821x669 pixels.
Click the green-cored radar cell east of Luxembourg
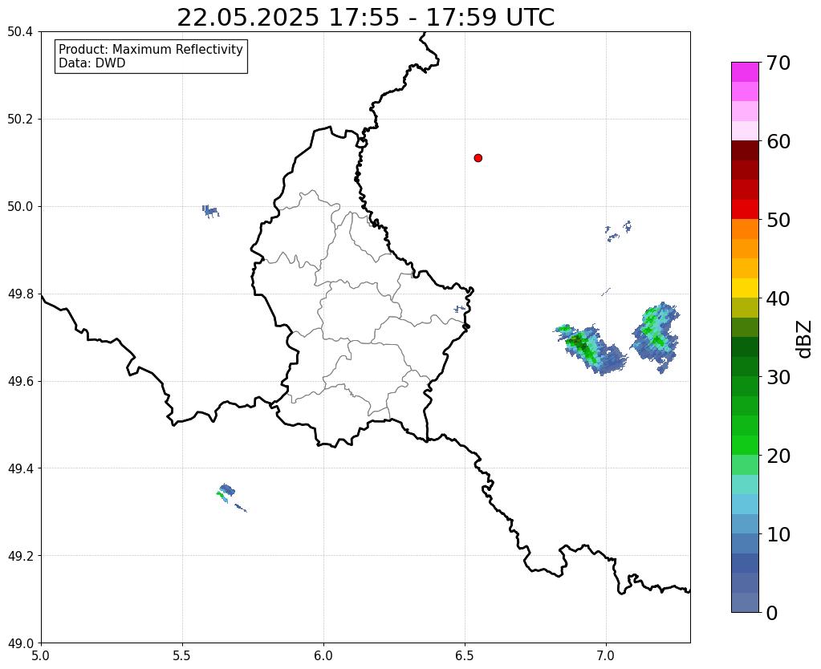tap(591, 349)
